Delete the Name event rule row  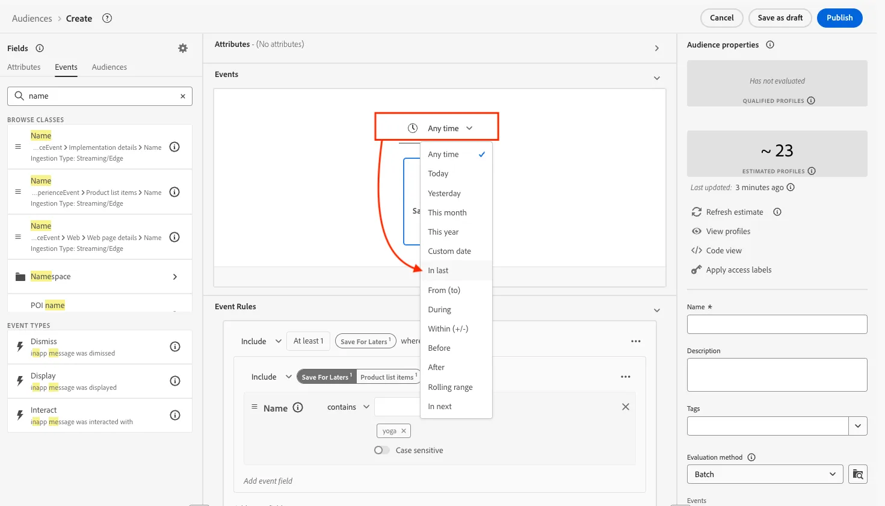click(x=626, y=407)
